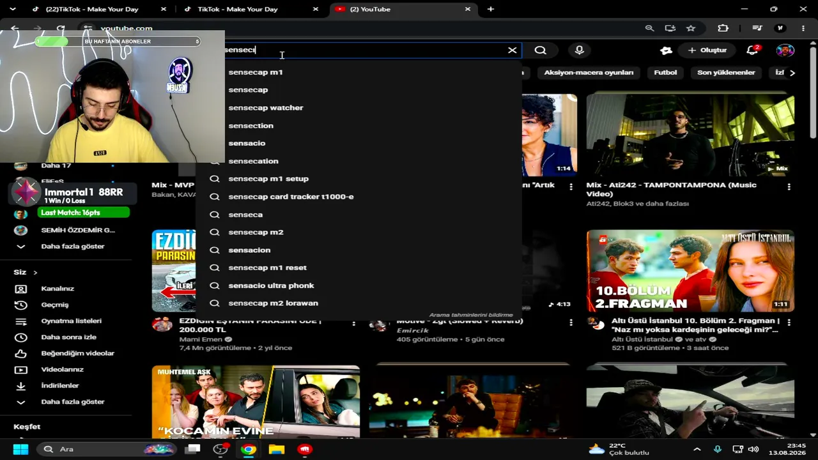This screenshot has width=818, height=460.
Task: Click inside the YouTube search field
Action: [x=364, y=50]
